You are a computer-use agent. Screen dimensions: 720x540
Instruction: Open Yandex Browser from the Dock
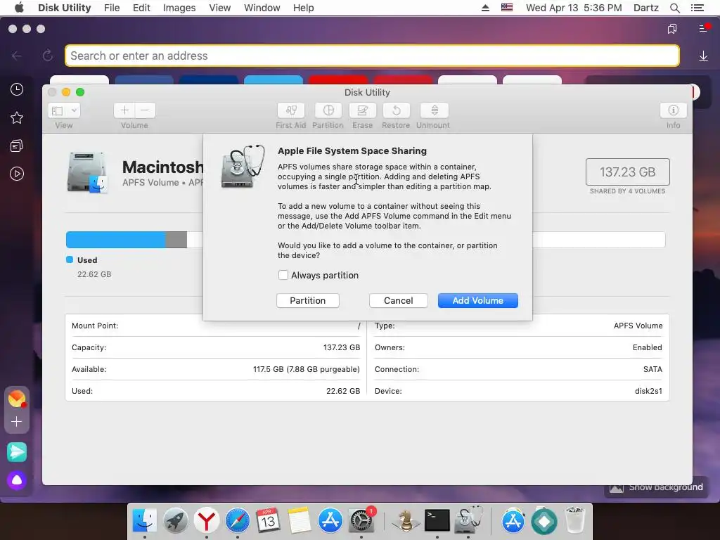click(206, 520)
